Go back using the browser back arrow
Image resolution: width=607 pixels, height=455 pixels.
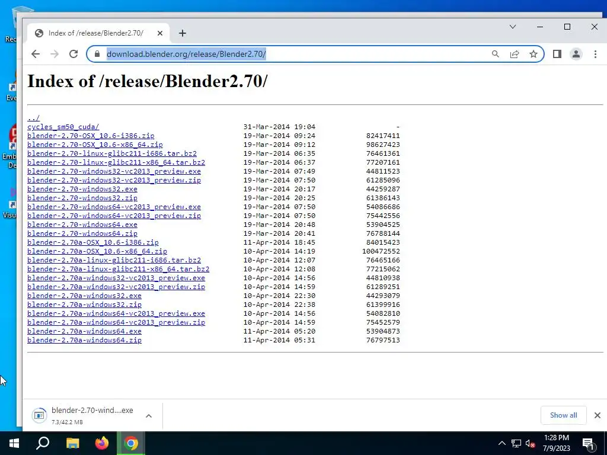coord(36,54)
